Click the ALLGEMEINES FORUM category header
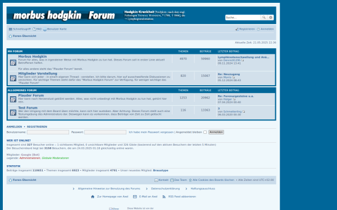This screenshot has height=210, width=337. tap(22, 90)
